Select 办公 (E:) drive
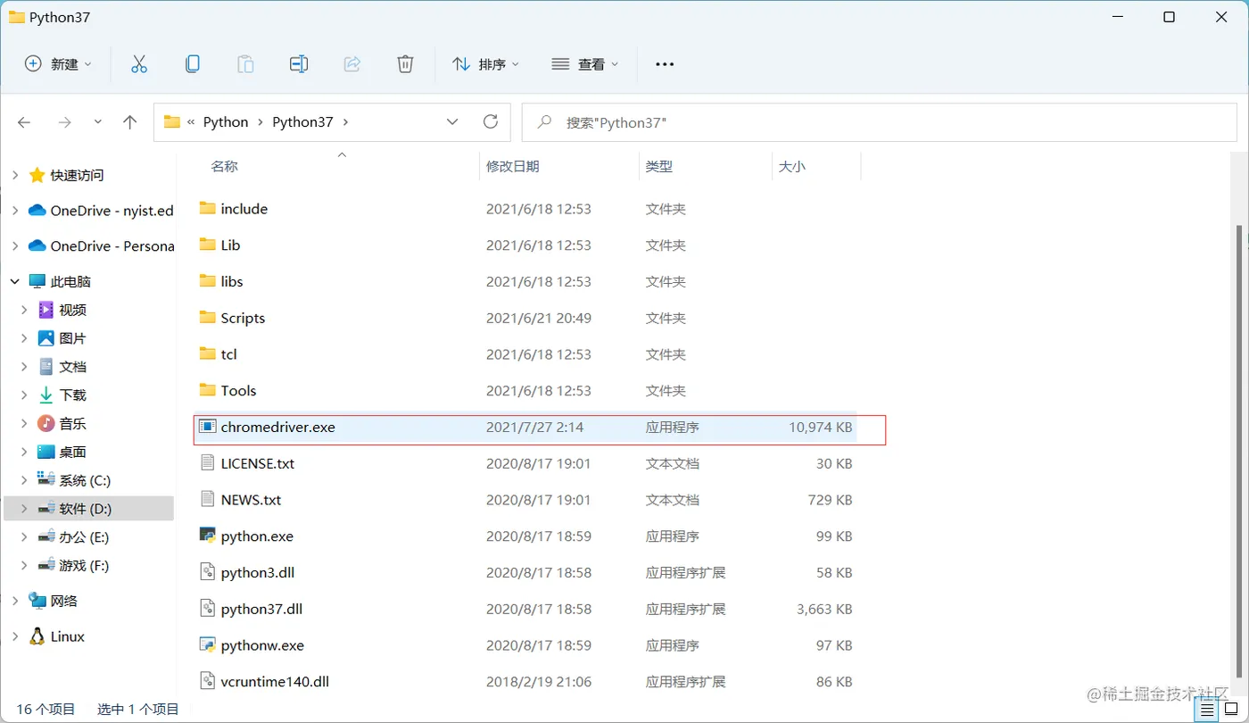The image size is (1249, 723). [x=84, y=536]
